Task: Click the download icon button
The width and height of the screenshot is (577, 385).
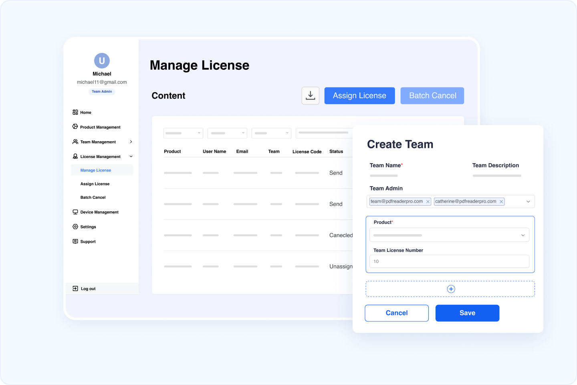Action: pos(310,96)
